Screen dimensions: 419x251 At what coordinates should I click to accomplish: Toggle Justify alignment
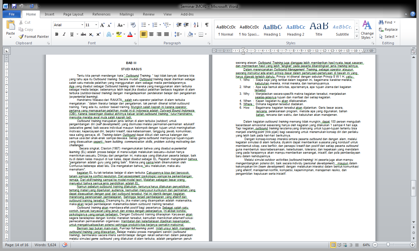click(x=167, y=34)
